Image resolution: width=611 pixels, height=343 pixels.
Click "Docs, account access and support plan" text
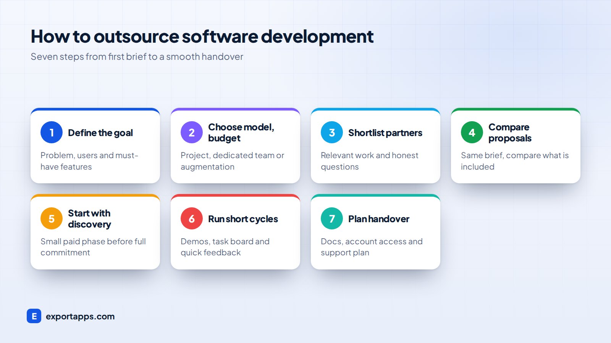(372, 247)
